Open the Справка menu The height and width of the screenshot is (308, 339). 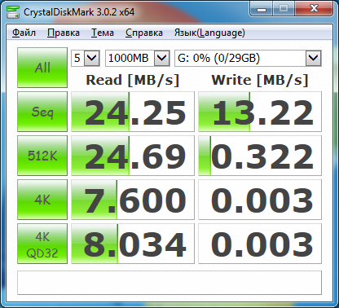point(144,33)
